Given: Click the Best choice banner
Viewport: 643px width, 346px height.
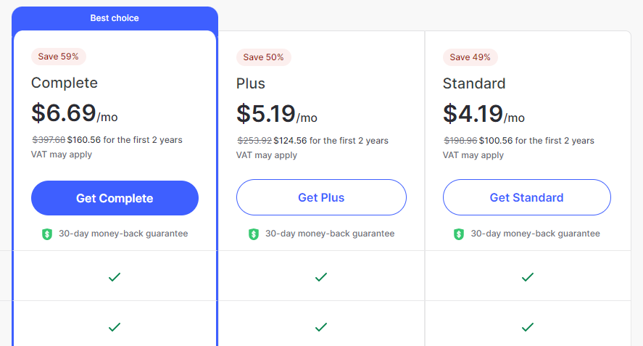Looking at the screenshot, I should tap(115, 18).
